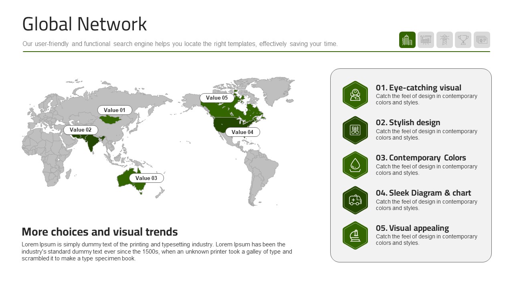Click the heading 01. Eye-catching visual
The height and width of the screenshot is (288, 513).
coord(418,88)
